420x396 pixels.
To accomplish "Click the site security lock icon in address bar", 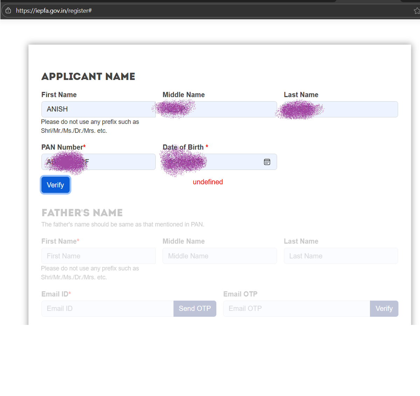I will [x=8, y=11].
